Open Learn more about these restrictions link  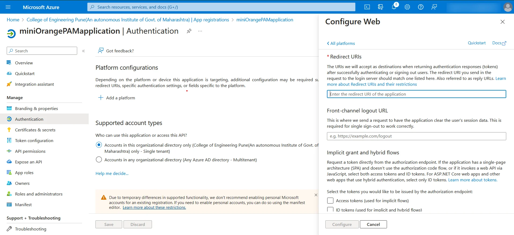pyautogui.click(x=154, y=207)
